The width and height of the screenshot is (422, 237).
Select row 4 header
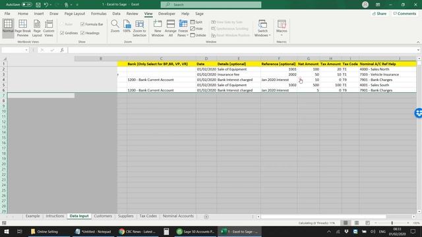(4, 80)
